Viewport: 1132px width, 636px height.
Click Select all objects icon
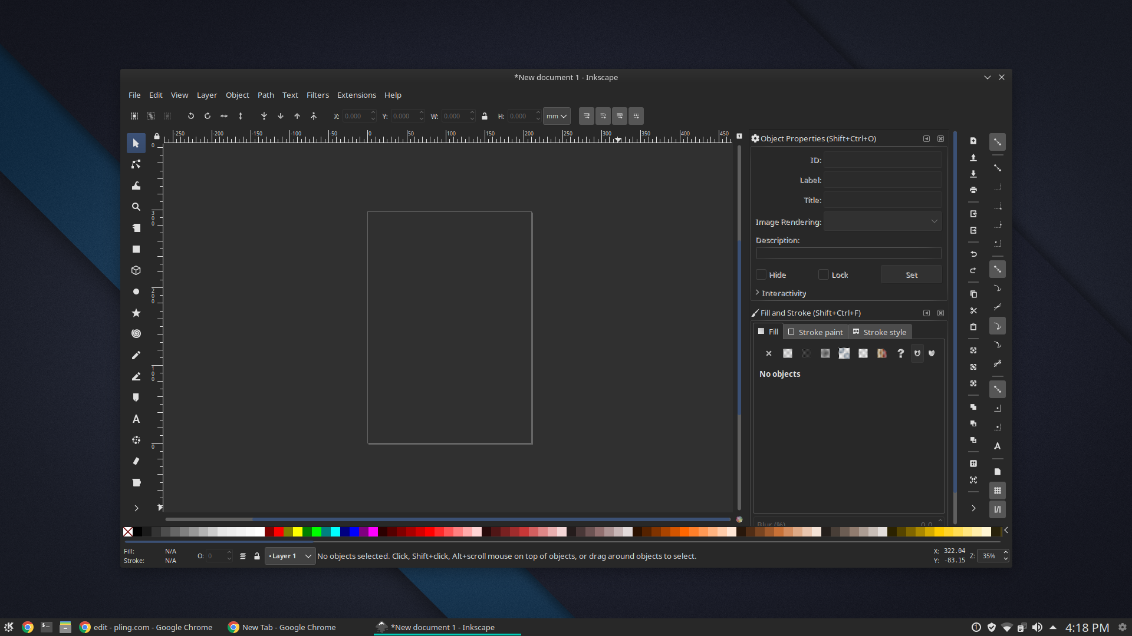coord(134,116)
